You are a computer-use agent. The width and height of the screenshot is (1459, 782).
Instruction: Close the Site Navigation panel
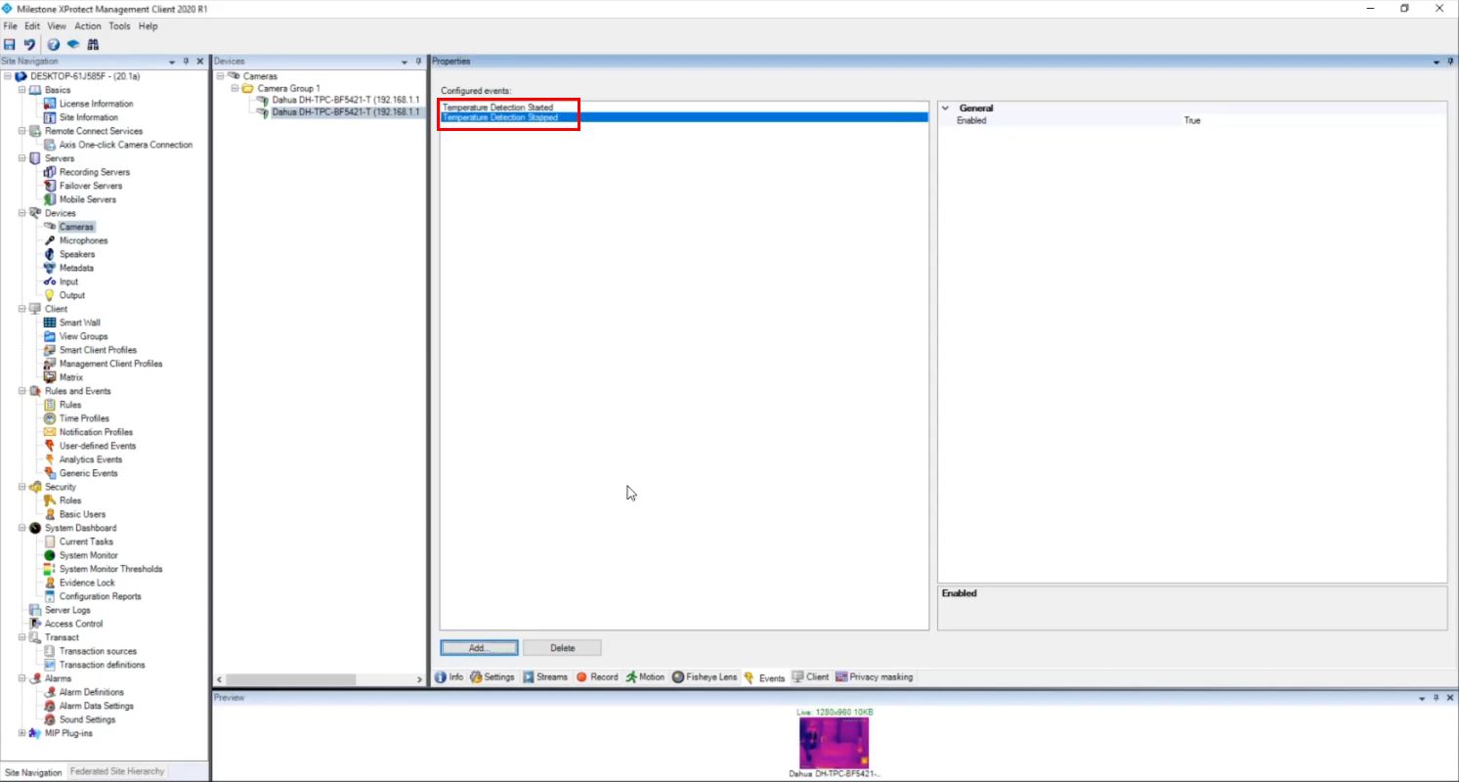[200, 62]
